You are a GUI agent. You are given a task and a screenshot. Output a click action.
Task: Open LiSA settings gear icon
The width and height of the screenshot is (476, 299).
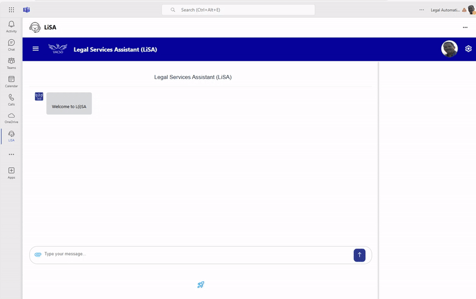pos(468,49)
